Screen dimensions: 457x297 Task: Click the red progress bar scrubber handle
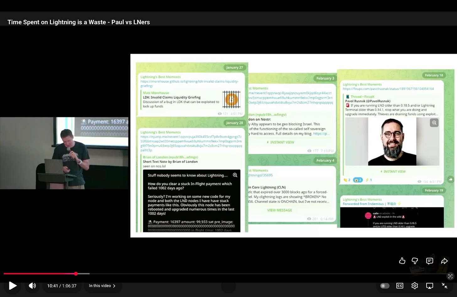pyautogui.click(x=76, y=274)
